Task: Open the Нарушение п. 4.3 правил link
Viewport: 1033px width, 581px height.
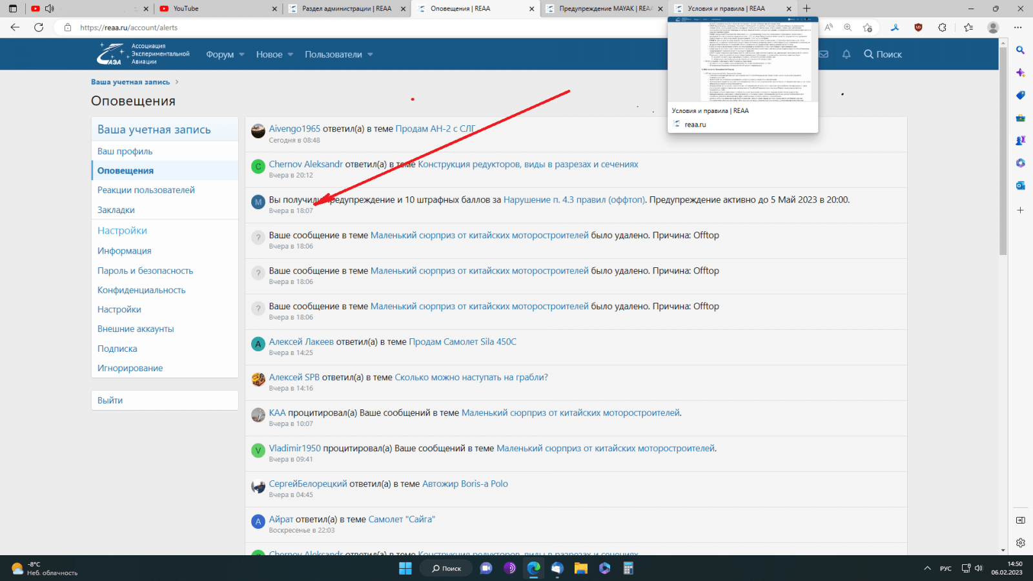Action: coord(574,200)
